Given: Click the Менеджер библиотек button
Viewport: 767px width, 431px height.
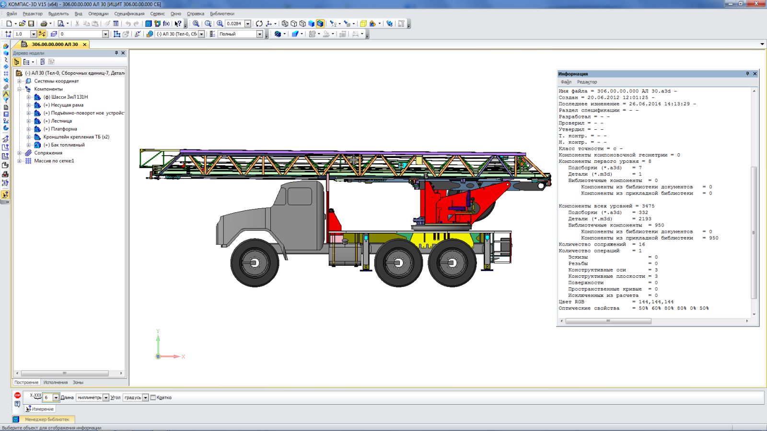Looking at the screenshot, I should pyautogui.click(x=46, y=420).
